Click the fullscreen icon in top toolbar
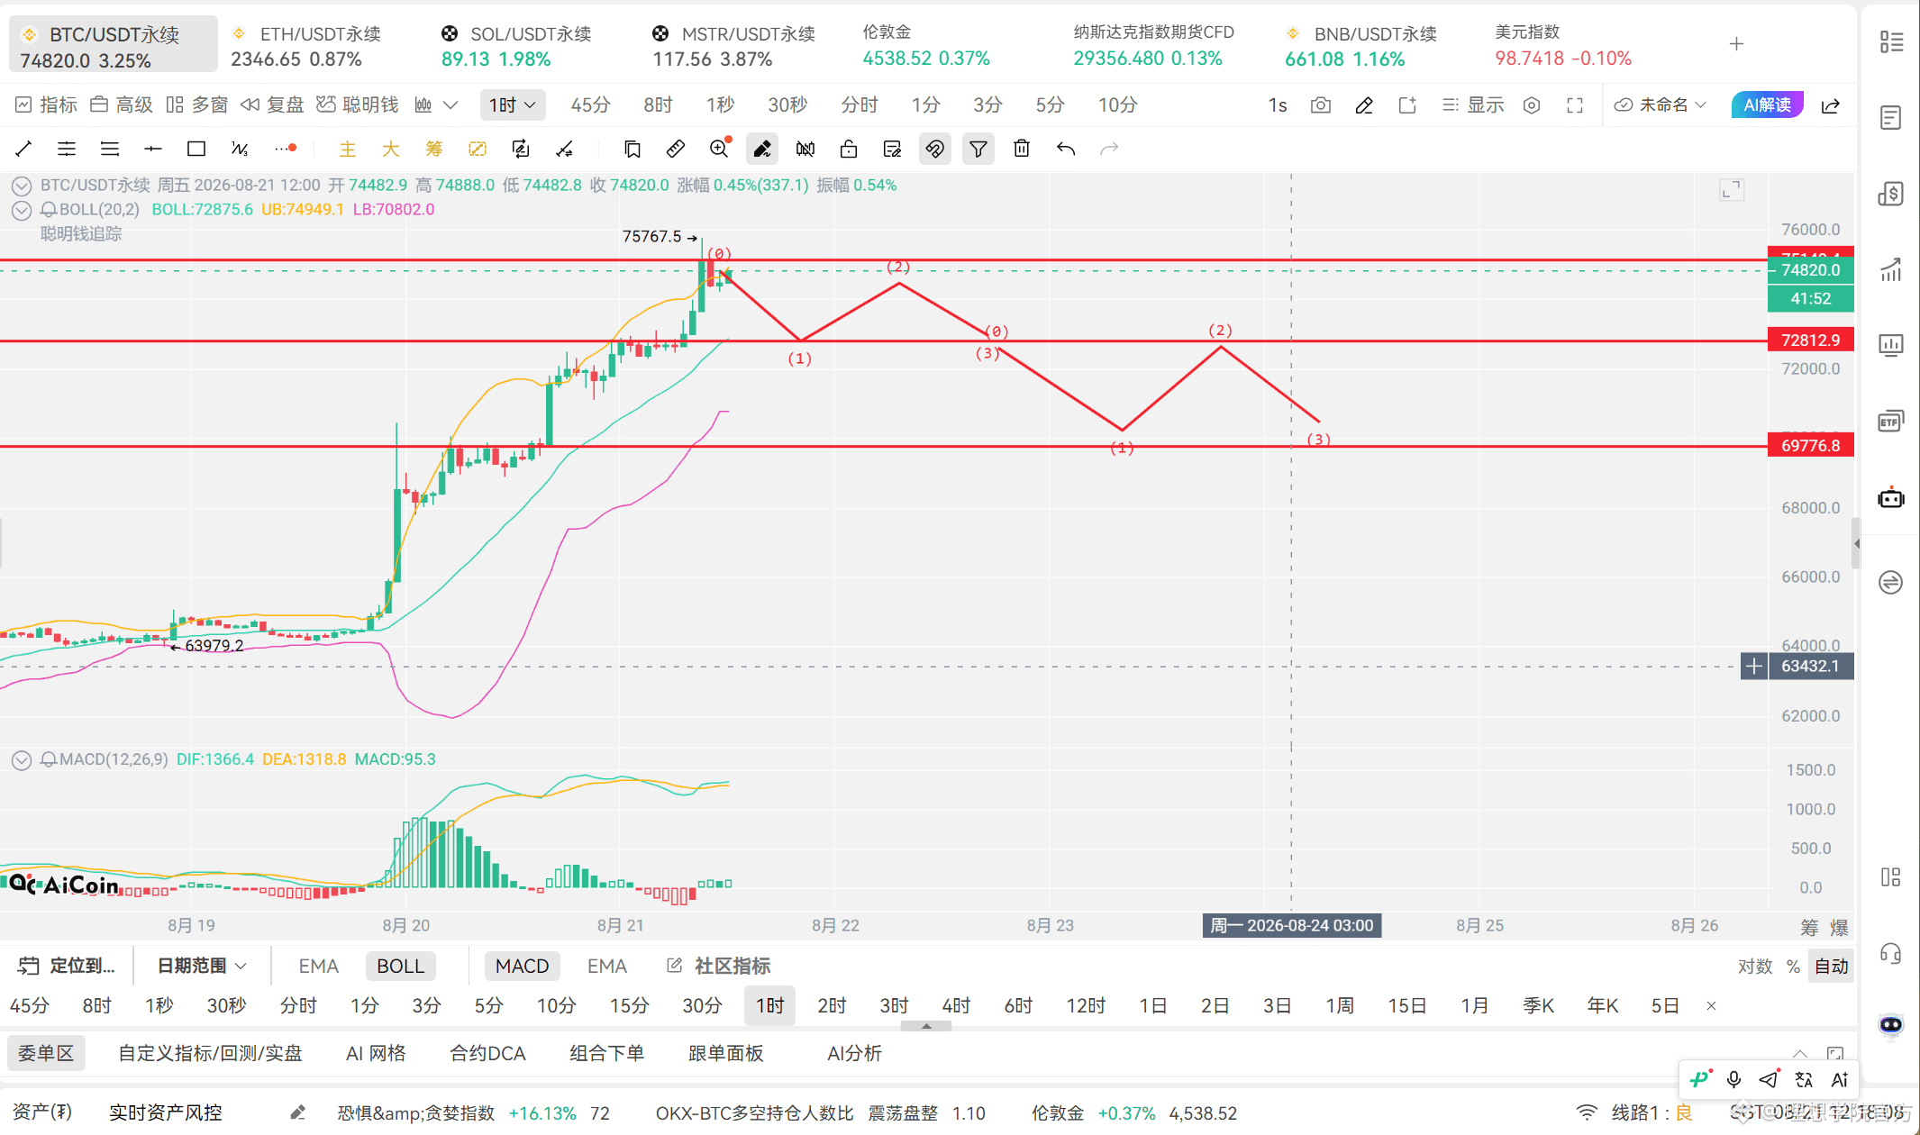The height and width of the screenshot is (1135, 1920). coord(1575,105)
